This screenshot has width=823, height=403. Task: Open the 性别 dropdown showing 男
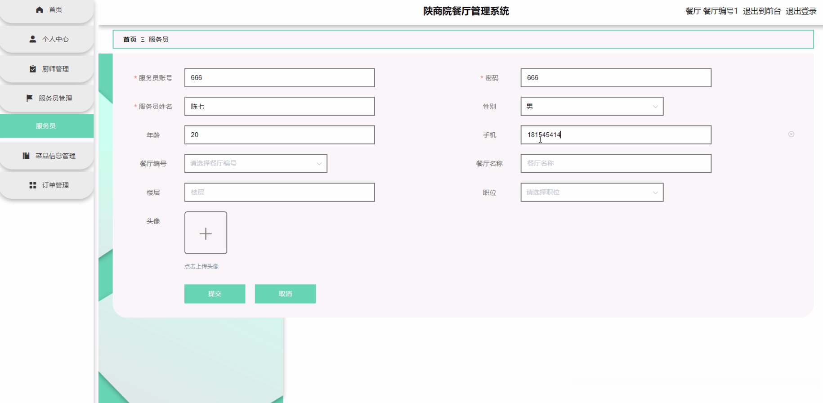[x=592, y=107]
